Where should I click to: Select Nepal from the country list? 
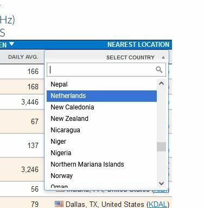[x=101, y=84]
